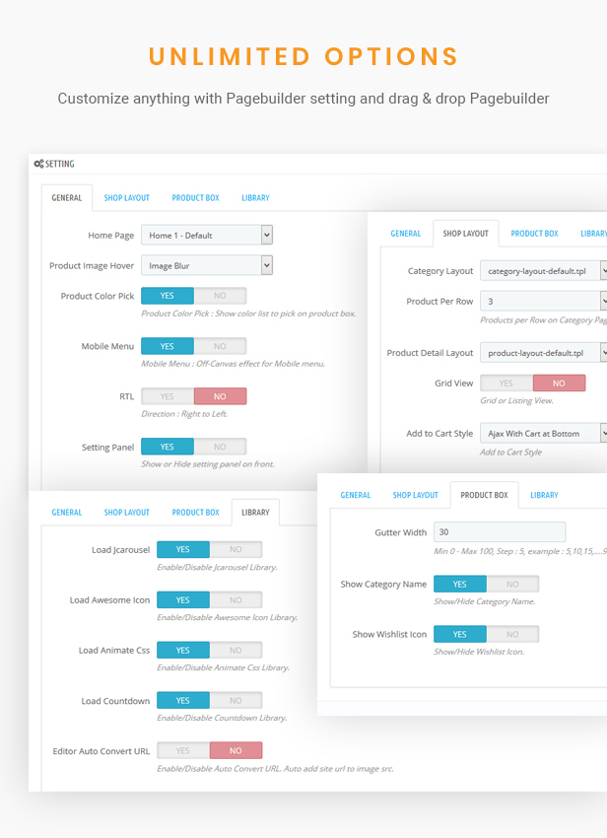Open the Library tab in top-left panel
This screenshot has height=838, width=607.
(x=255, y=198)
